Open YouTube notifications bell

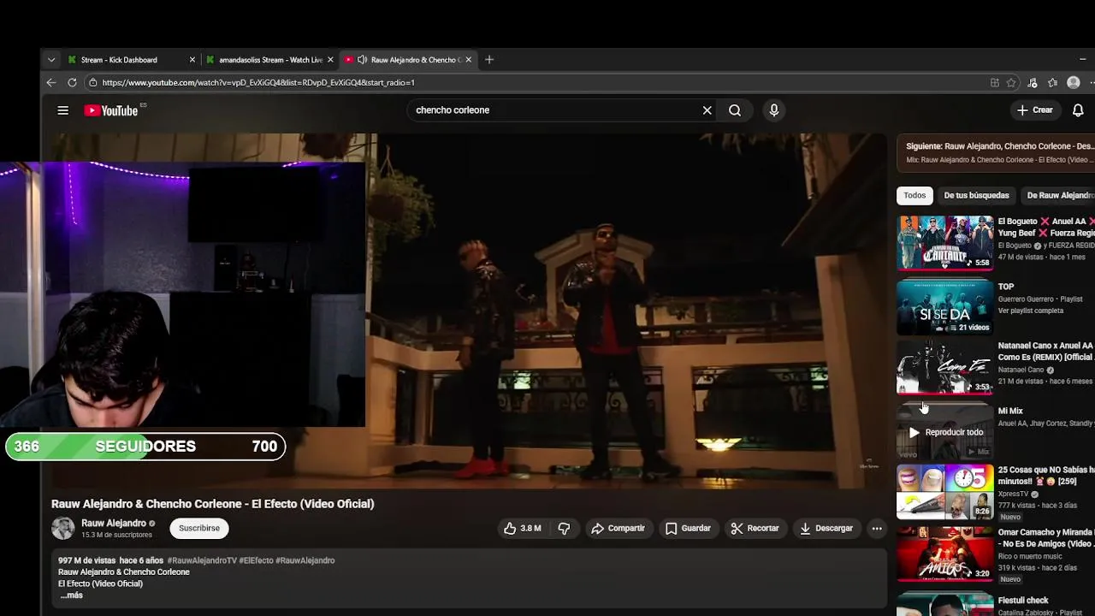(x=1078, y=110)
